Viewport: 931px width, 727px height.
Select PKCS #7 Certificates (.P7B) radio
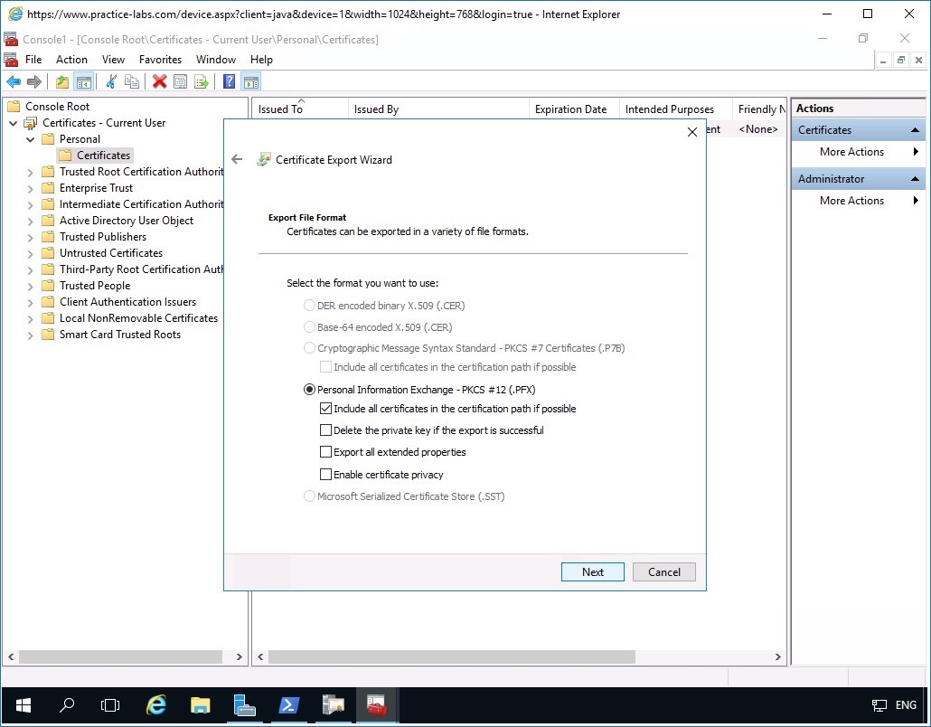pyautogui.click(x=309, y=348)
